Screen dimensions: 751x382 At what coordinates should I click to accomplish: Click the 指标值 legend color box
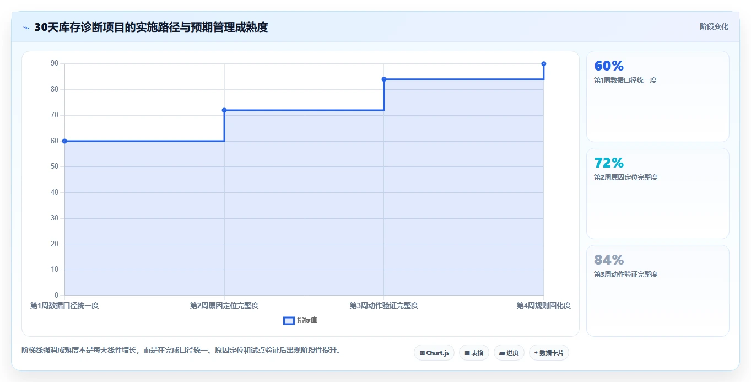[289, 321]
